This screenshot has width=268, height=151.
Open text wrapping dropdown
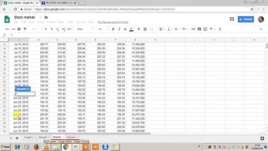178,29
